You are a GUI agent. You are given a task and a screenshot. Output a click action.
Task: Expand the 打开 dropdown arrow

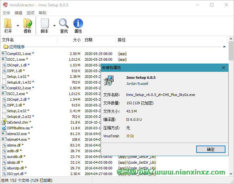click(x=18, y=26)
